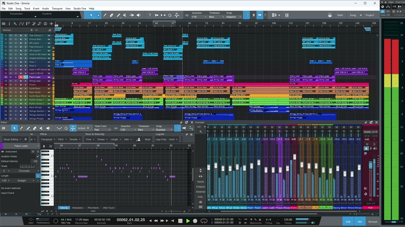Toggle the length Q quantize button

pyautogui.click(x=38, y=176)
